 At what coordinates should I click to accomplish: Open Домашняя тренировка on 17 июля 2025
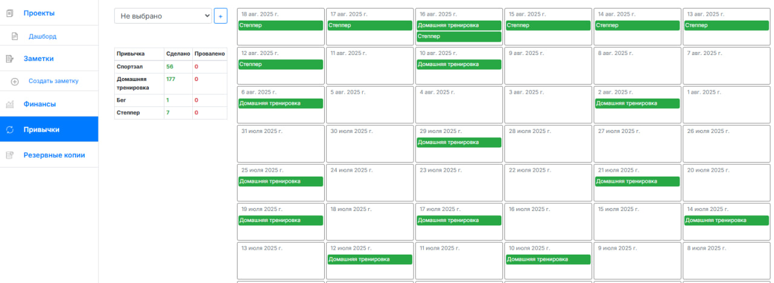(x=459, y=221)
